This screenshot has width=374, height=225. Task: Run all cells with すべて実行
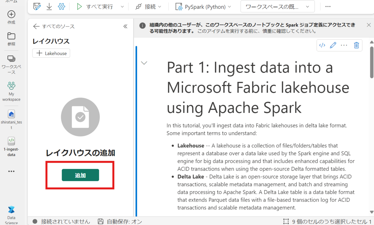(x=95, y=7)
